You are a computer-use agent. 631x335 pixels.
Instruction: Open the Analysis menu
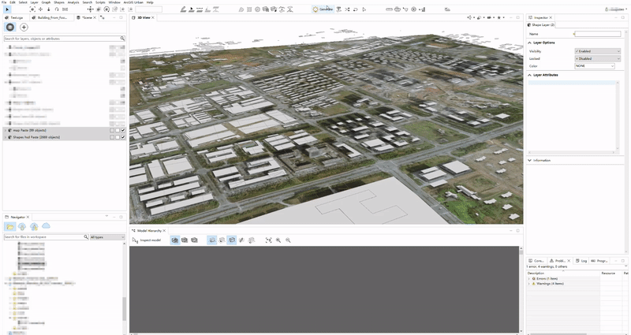[73, 2]
